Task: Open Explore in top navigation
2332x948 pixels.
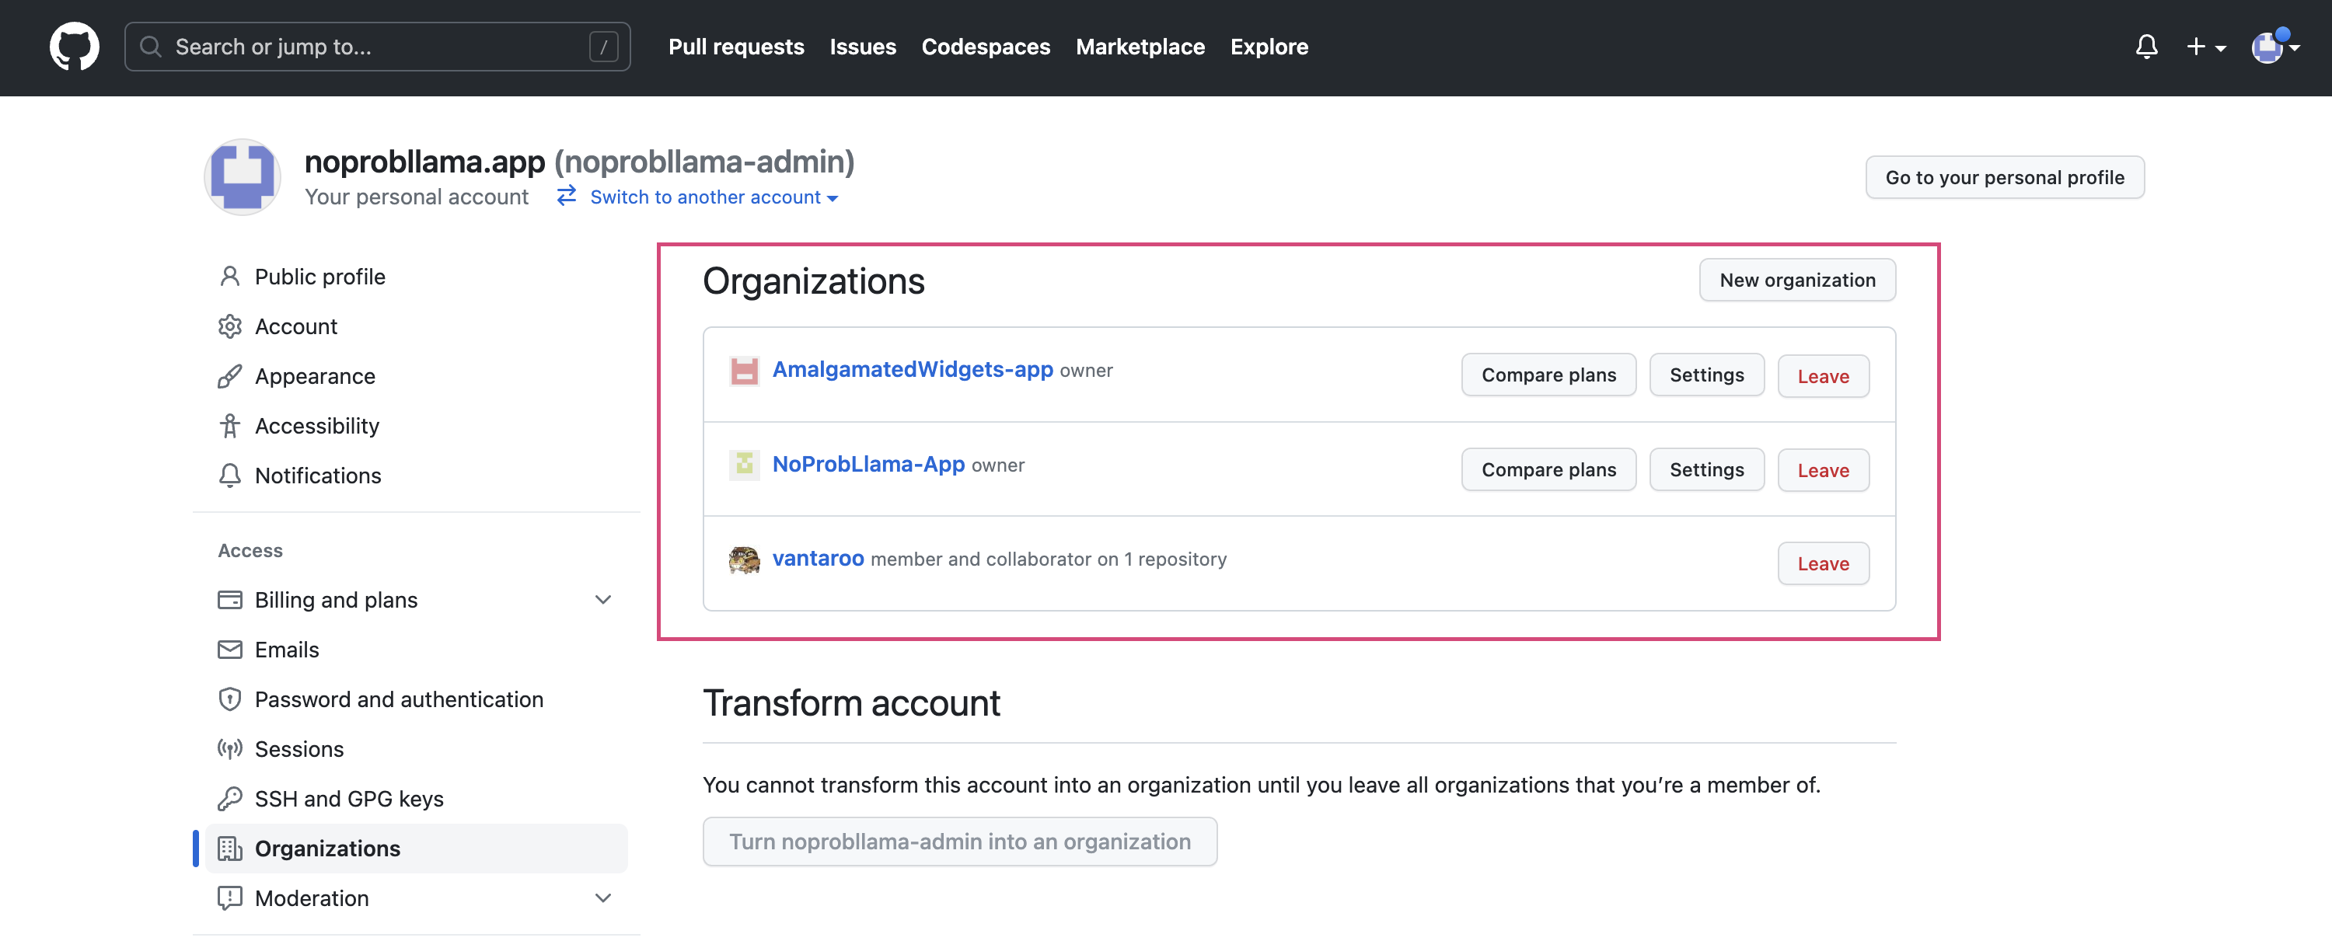Action: pyautogui.click(x=1269, y=47)
